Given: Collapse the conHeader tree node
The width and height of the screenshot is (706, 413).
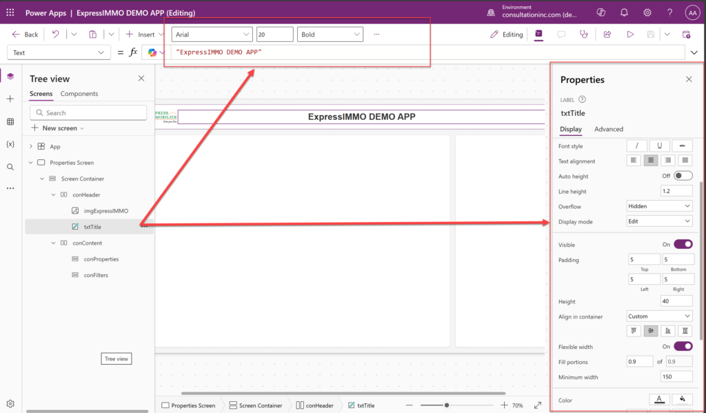Looking at the screenshot, I should pos(53,194).
